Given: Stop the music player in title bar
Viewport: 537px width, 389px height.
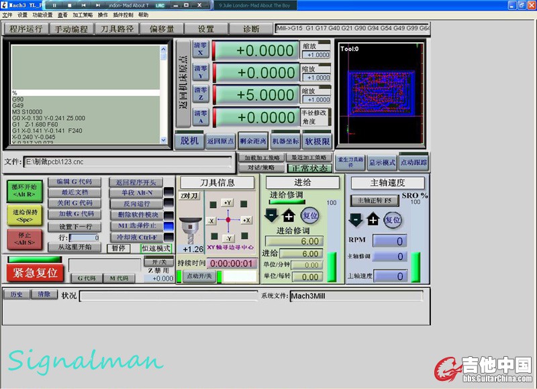Looking at the screenshot, I should pyautogui.click(x=70, y=5).
